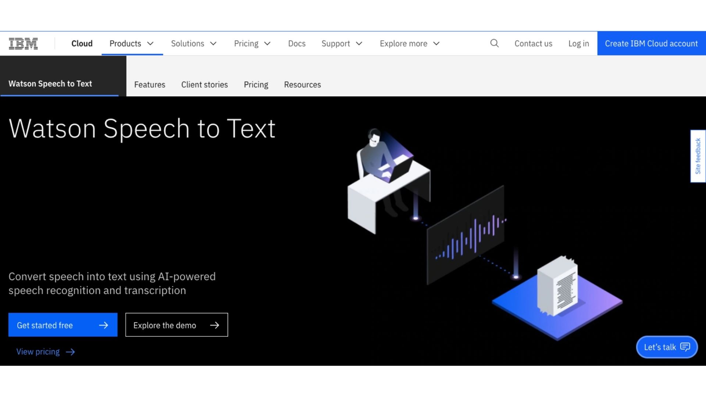
Task: Click the Log in link
Action: tap(578, 43)
